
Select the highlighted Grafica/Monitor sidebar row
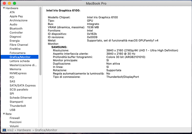(x=20, y=57)
